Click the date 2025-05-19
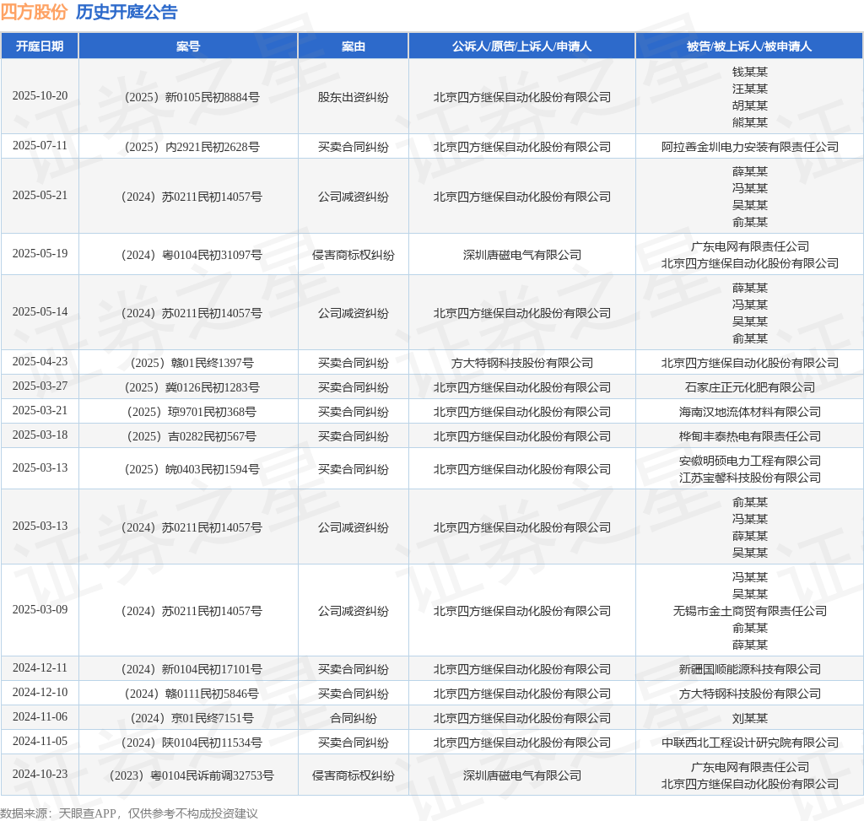The image size is (864, 821). [40, 253]
